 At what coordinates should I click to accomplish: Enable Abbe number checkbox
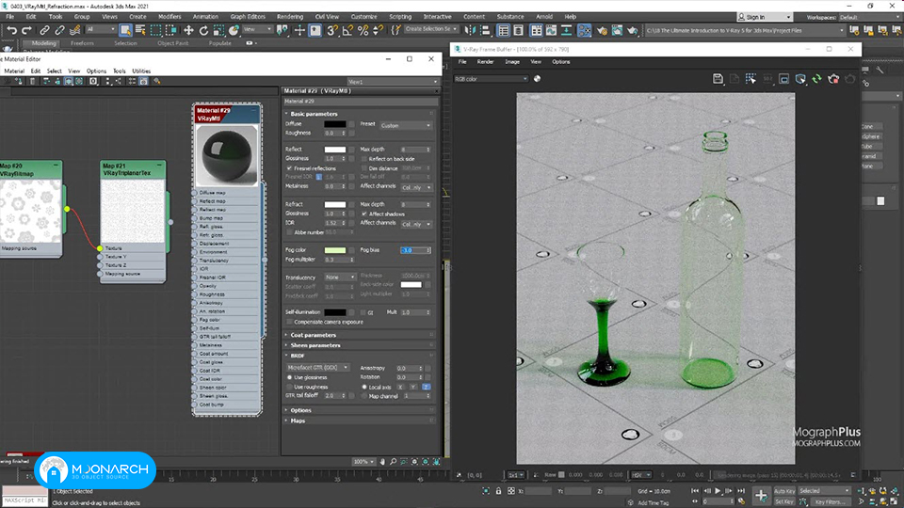(x=289, y=232)
